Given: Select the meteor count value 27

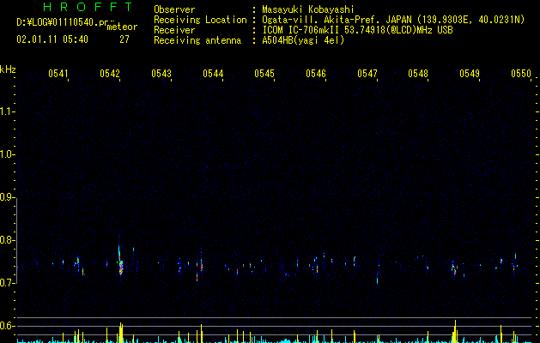Looking at the screenshot, I should 124,39.
